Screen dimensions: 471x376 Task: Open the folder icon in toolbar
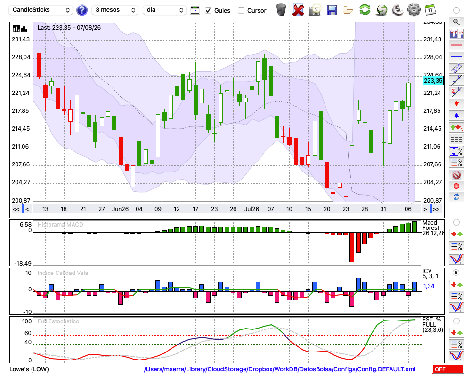coord(348,10)
